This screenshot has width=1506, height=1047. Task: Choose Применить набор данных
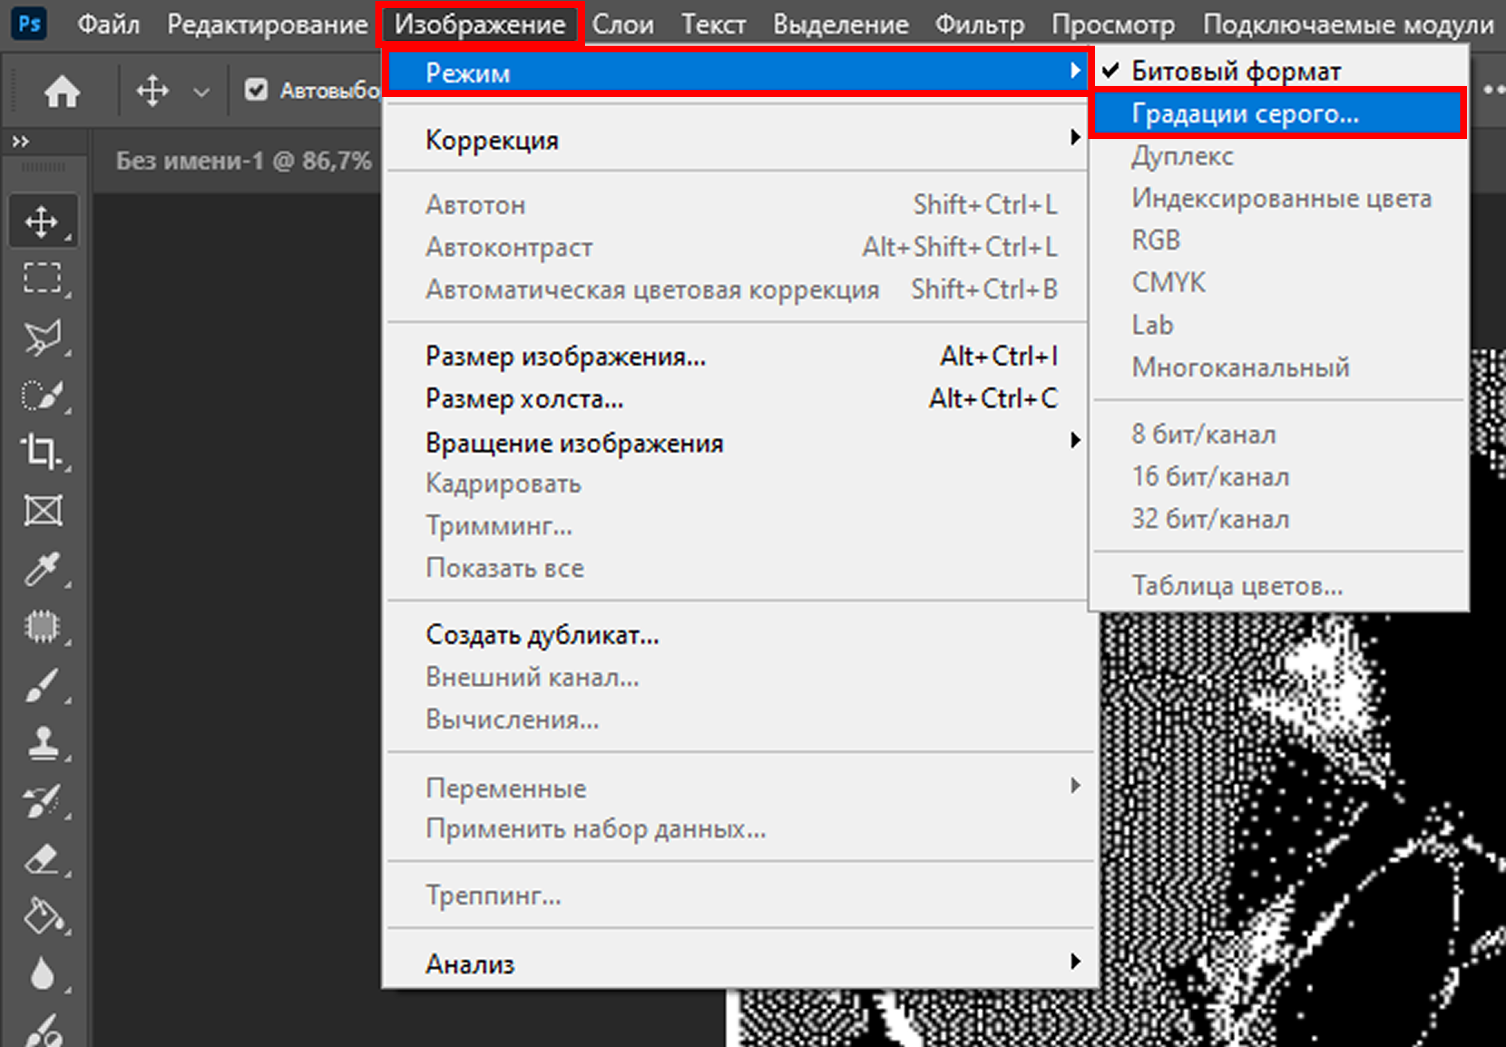tap(737, 829)
